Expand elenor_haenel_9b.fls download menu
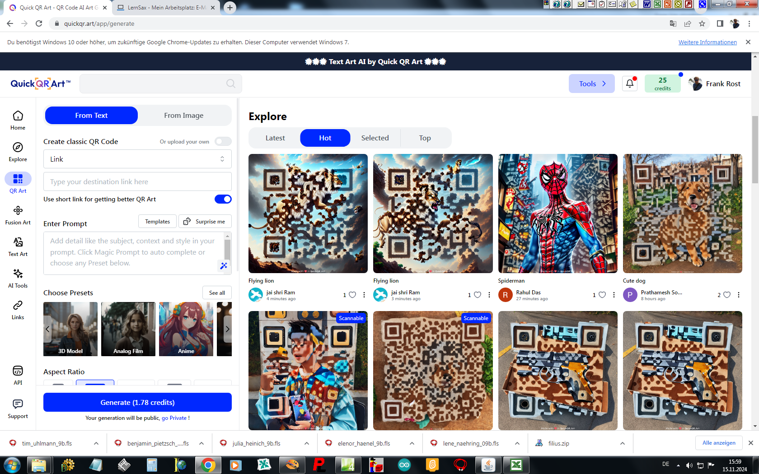This screenshot has height=474, width=759. pyautogui.click(x=412, y=443)
